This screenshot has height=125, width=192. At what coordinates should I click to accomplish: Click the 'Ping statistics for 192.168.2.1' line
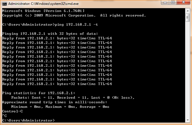click(x=38, y=93)
